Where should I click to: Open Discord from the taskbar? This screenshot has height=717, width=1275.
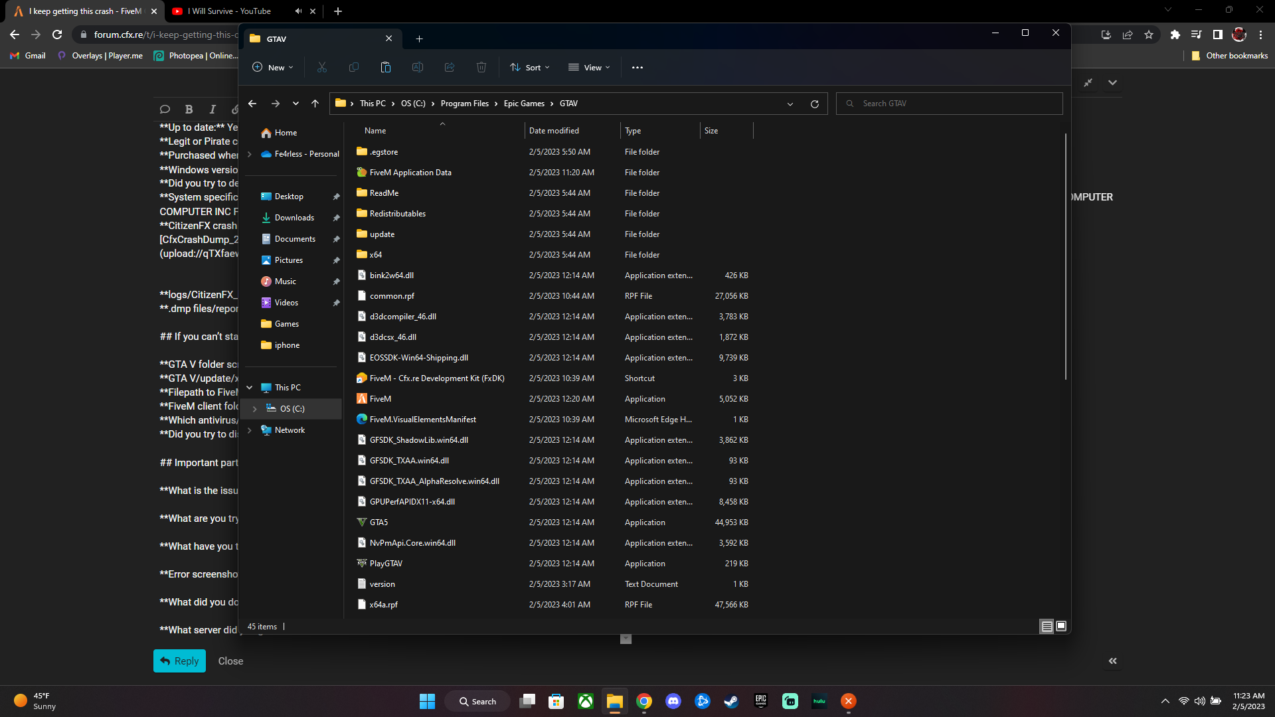coord(673,701)
